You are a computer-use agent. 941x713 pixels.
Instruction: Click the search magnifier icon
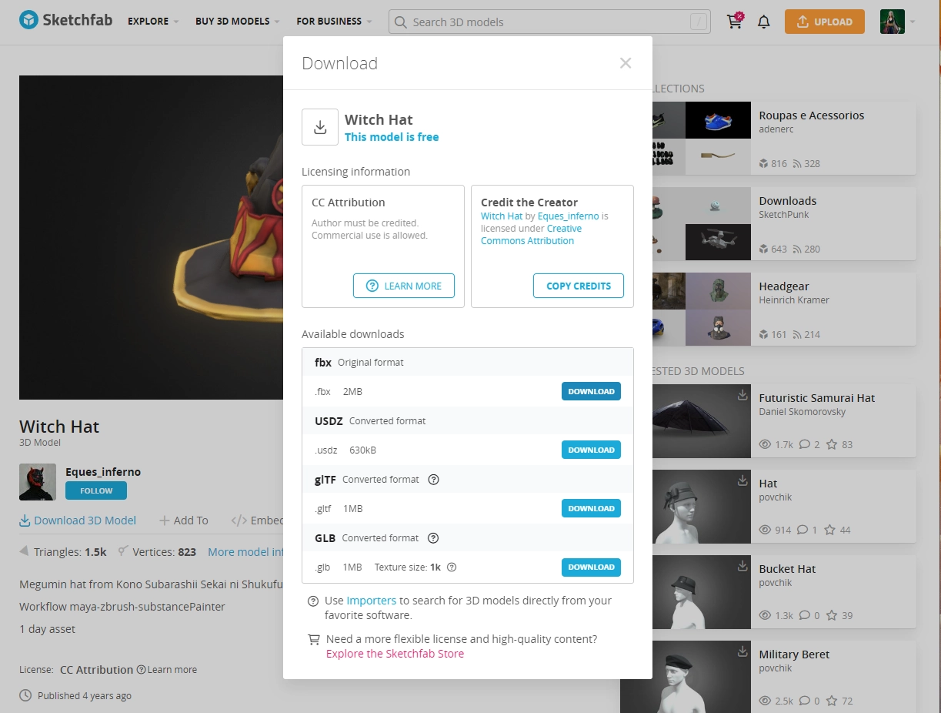[x=400, y=22]
